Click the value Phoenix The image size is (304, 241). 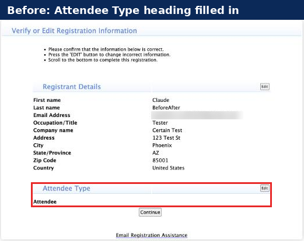[162, 146]
